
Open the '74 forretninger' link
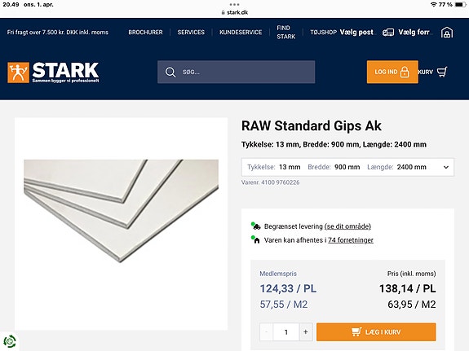coord(351,240)
